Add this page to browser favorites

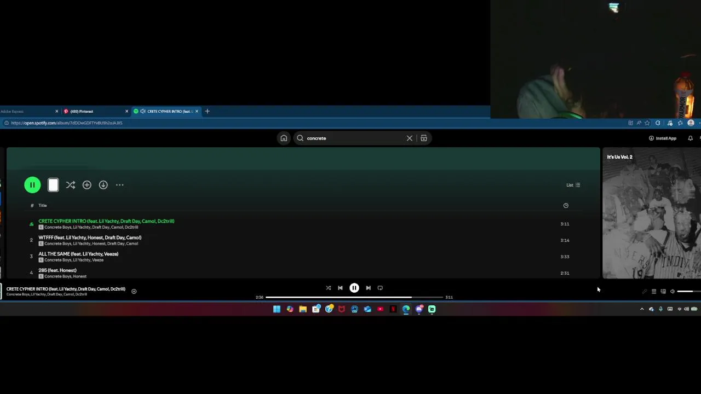click(647, 123)
